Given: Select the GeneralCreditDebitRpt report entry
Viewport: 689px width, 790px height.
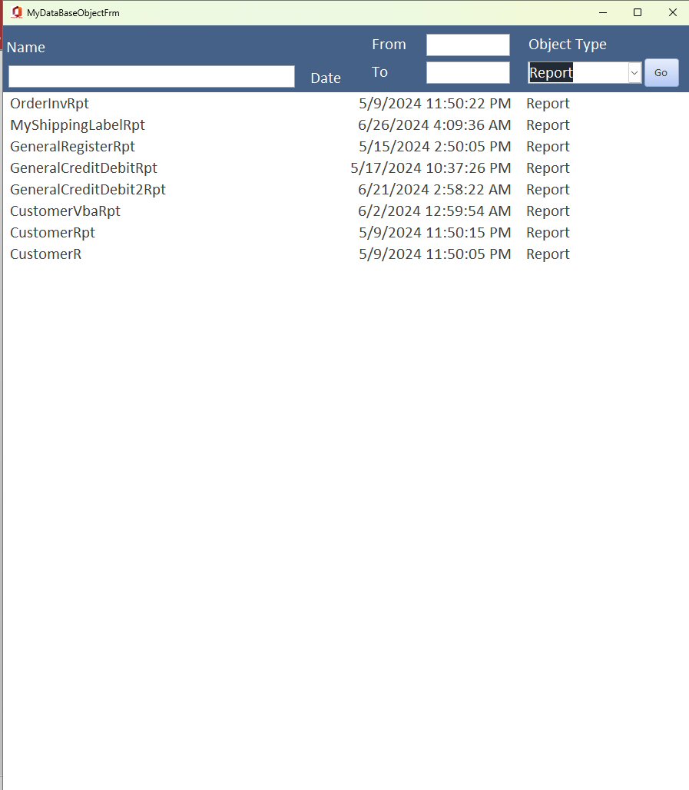Looking at the screenshot, I should click(83, 168).
